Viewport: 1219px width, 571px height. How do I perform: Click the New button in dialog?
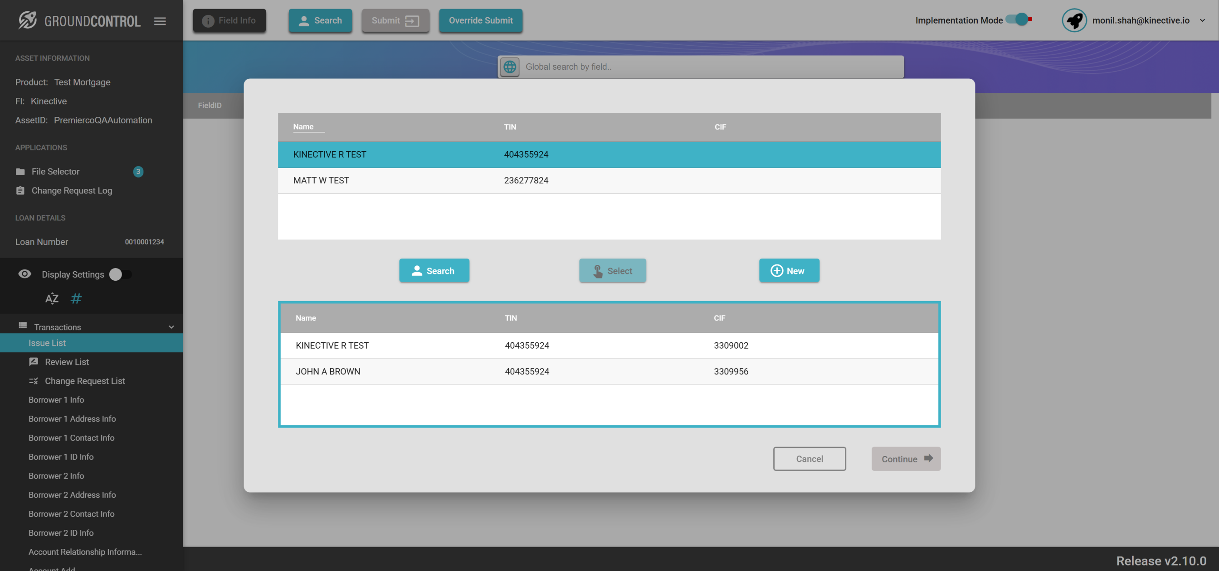[x=789, y=271]
